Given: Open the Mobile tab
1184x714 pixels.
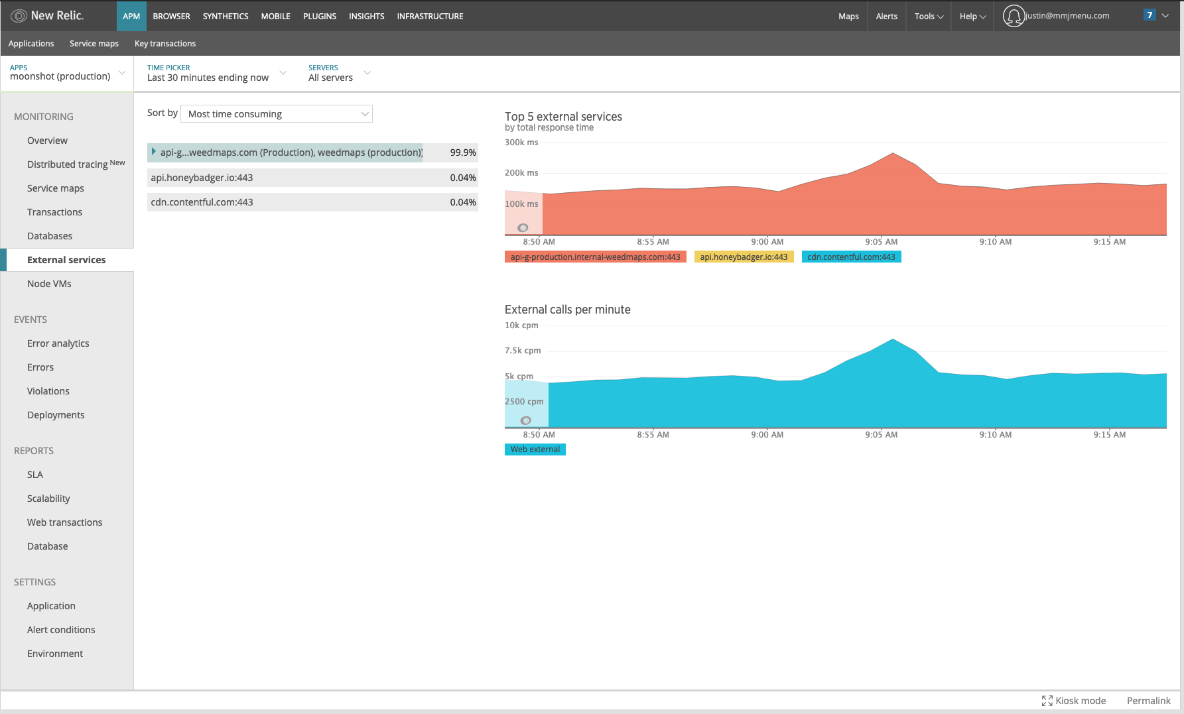Looking at the screenshot, I should (275, 16).
